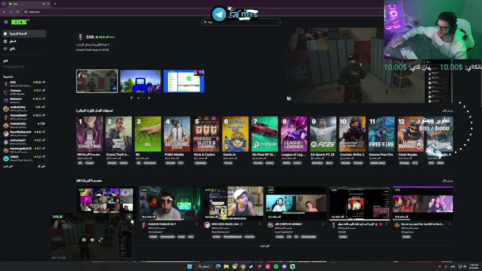Screen dimensions: 482x271
Task: Select the first featured stream thumbnail
Action: click(97, 81)
